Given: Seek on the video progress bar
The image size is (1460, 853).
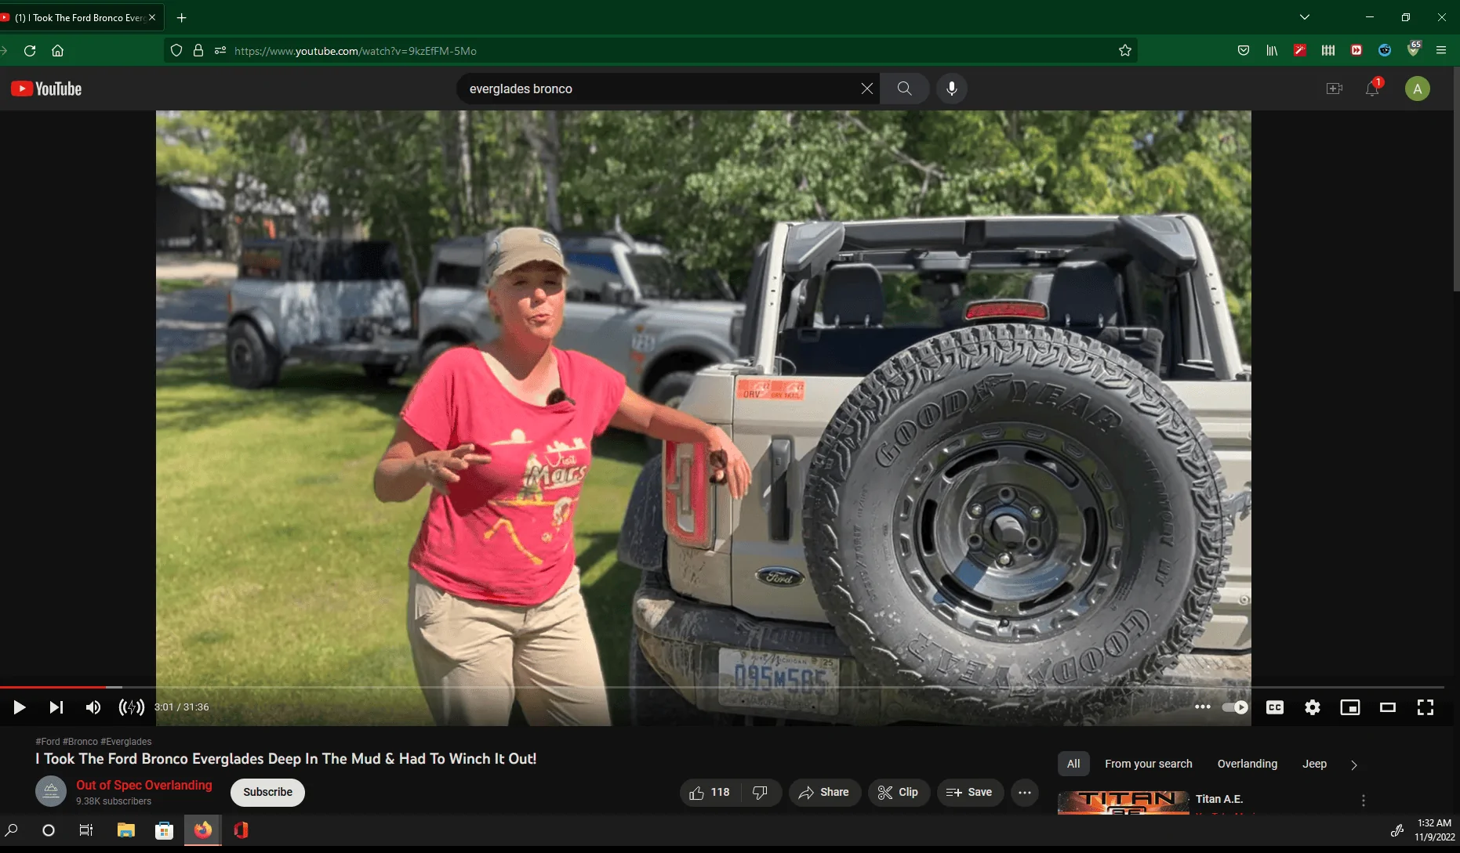Looking at the screenshot, I should [722, 687].
